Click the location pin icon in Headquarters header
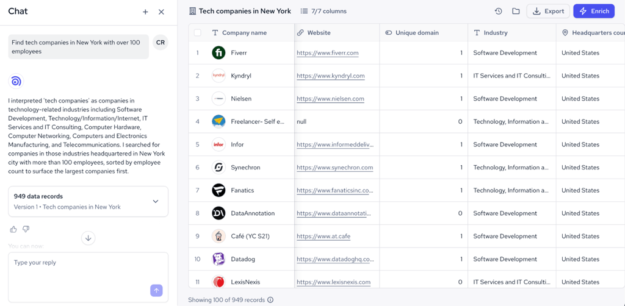Viewport: 625px width, 306px height. (x=565, y=33)
